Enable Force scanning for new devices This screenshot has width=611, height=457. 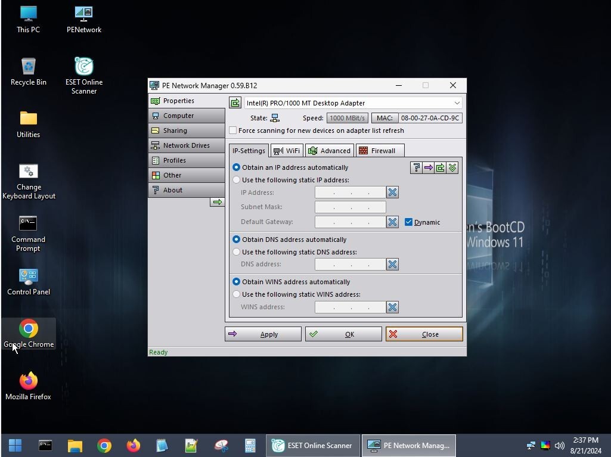click(x=233, y=130)
